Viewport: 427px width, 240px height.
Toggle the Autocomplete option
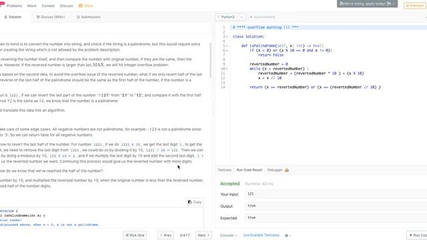(262, 17)
